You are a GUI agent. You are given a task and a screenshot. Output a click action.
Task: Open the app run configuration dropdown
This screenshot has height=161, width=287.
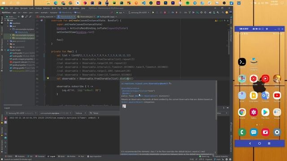point(121,13)
